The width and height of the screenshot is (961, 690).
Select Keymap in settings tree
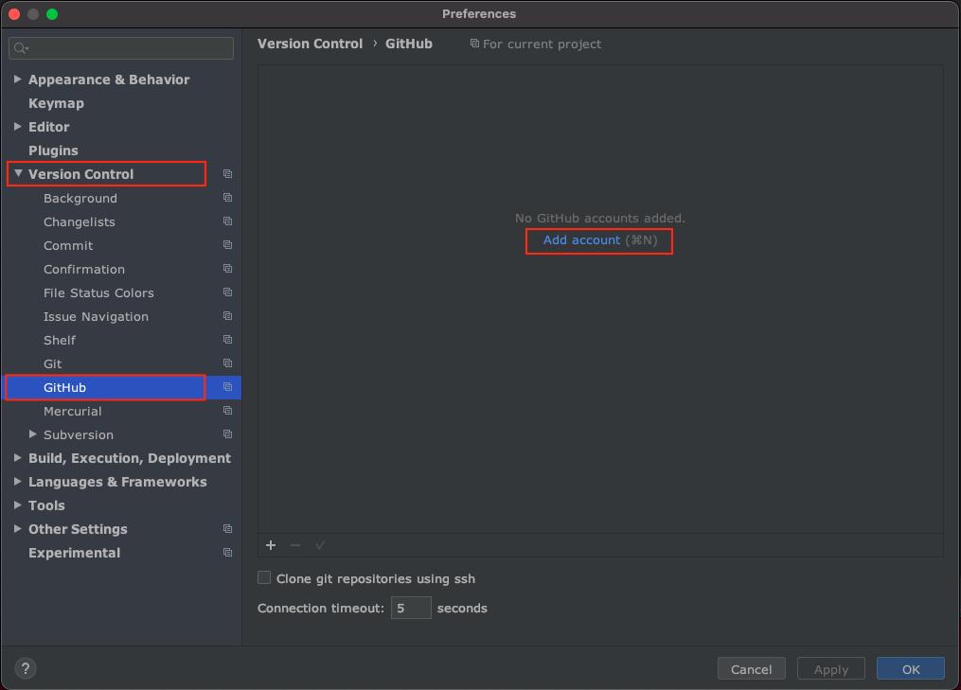(x=57, y=103)
